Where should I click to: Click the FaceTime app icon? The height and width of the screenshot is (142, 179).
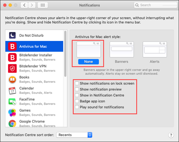12,102
